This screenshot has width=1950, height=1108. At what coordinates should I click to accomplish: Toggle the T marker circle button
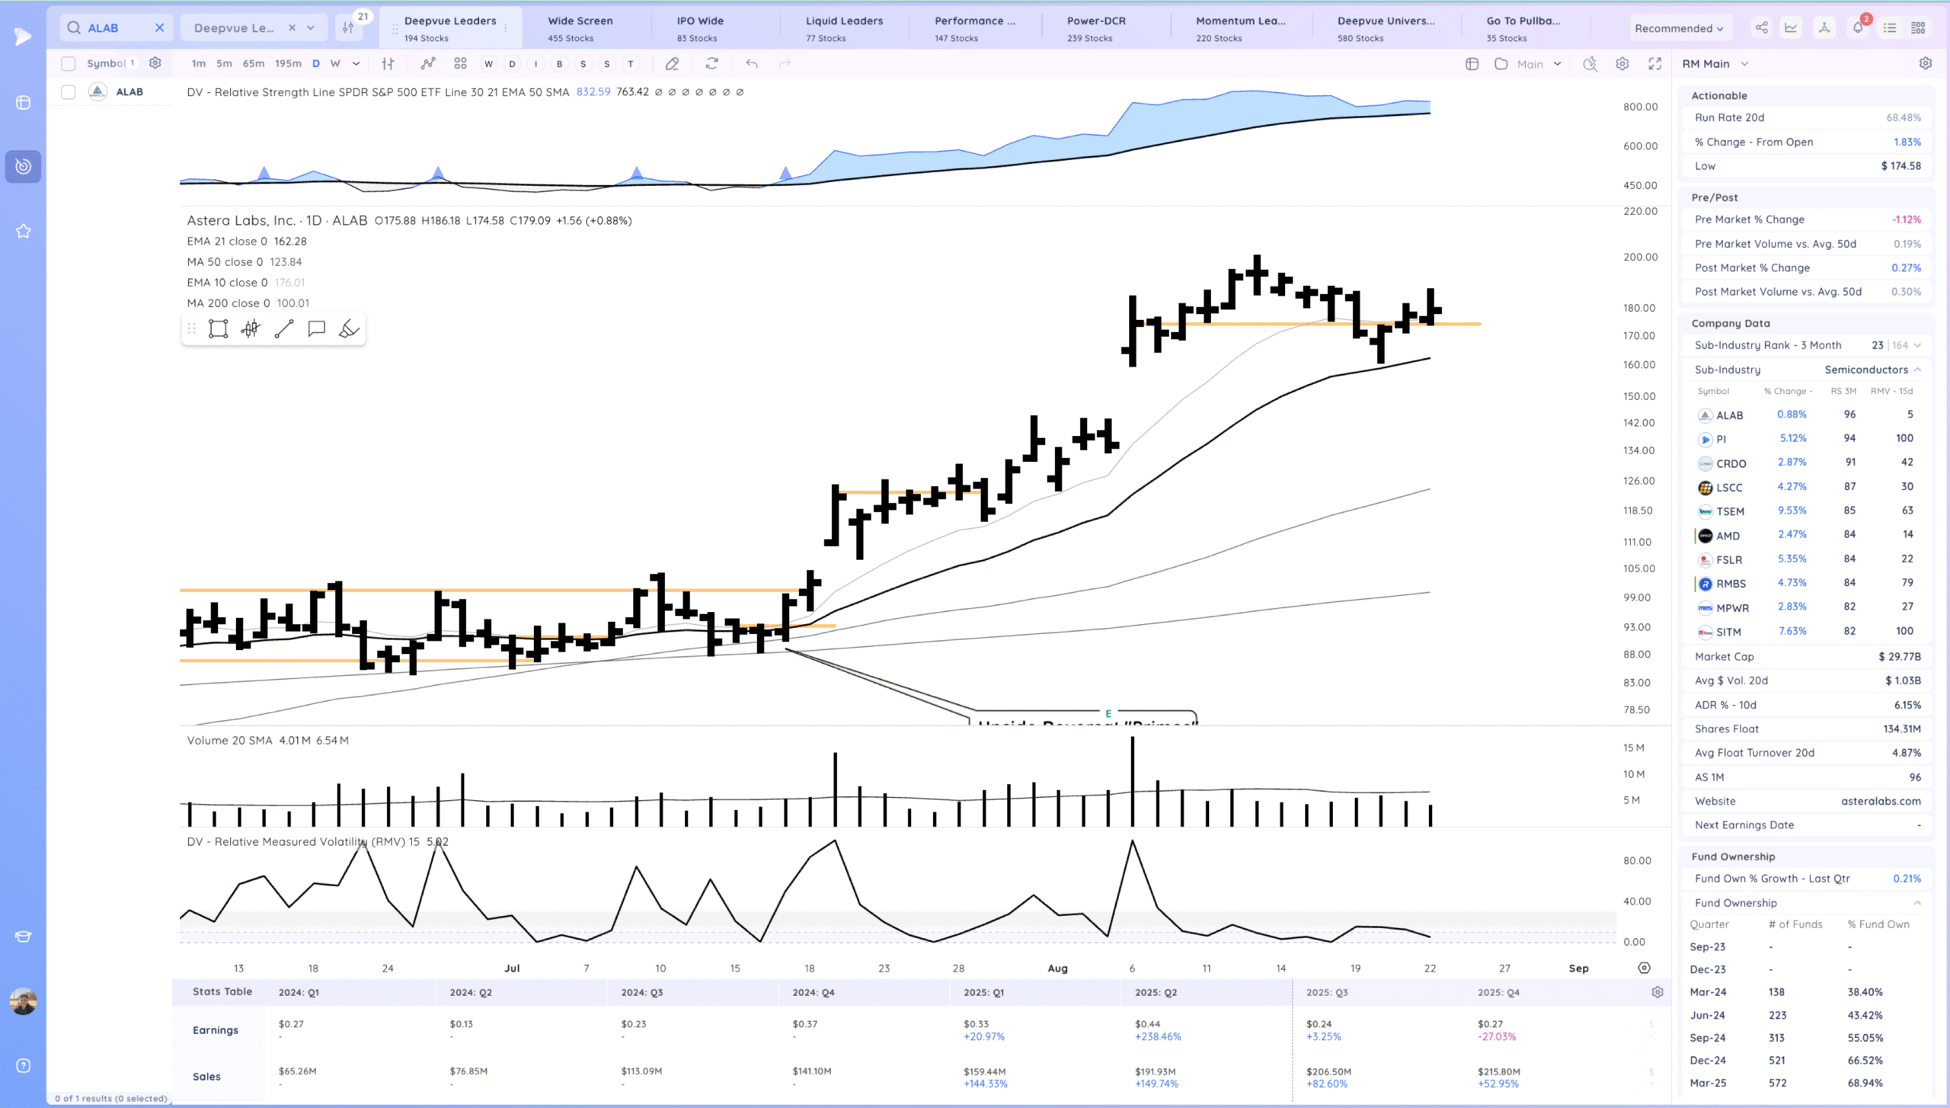(631, 64)
